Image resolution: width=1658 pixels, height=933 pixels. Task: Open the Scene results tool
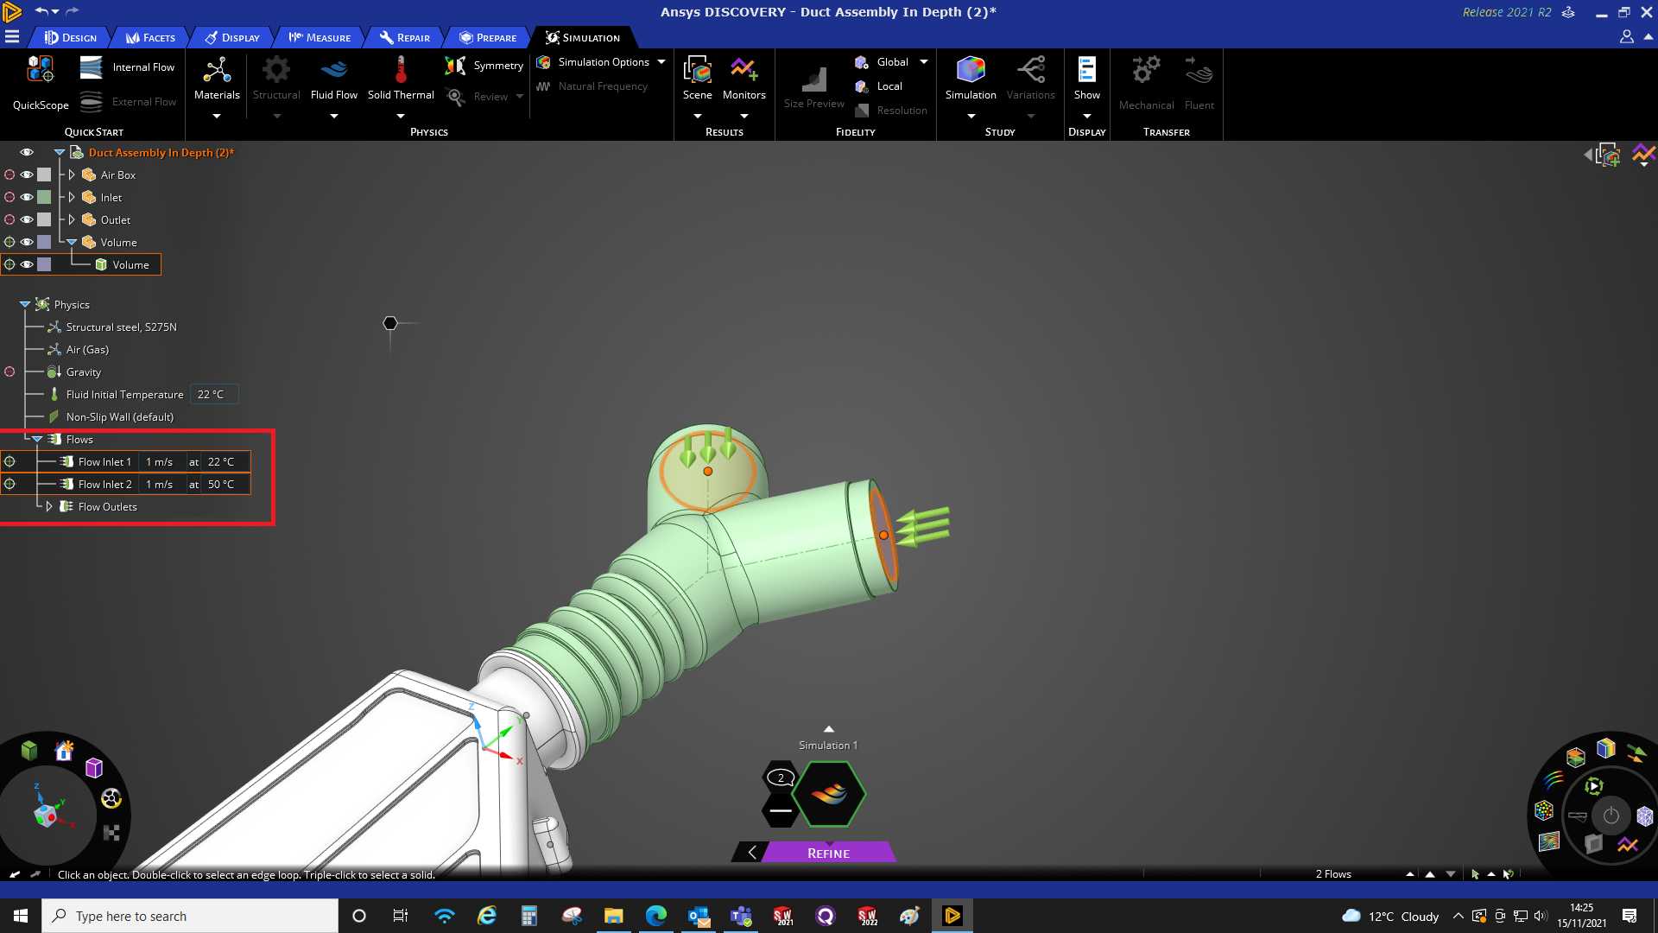(x=698, y=79)
